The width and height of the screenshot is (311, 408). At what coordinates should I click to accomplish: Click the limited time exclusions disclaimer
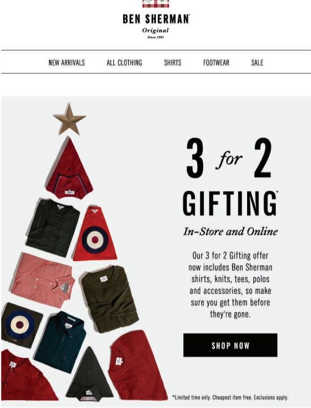click(230, 397)
